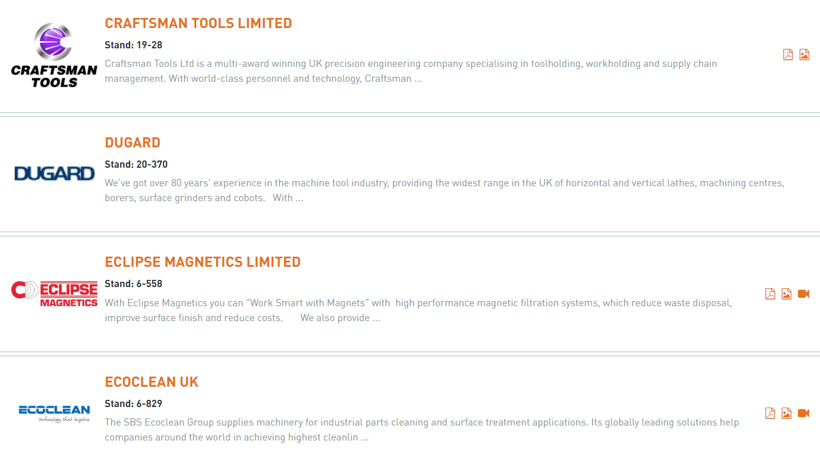Open the ECOCLEAN UK title link
Image resolution: width=820 pixels, height=453 pixels.
152,382
